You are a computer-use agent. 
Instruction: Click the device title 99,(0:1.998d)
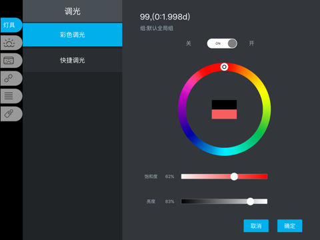pyautogui.click(x=165, y=17)
